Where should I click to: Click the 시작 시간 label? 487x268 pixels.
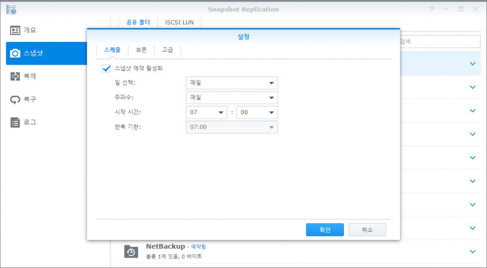127,112
